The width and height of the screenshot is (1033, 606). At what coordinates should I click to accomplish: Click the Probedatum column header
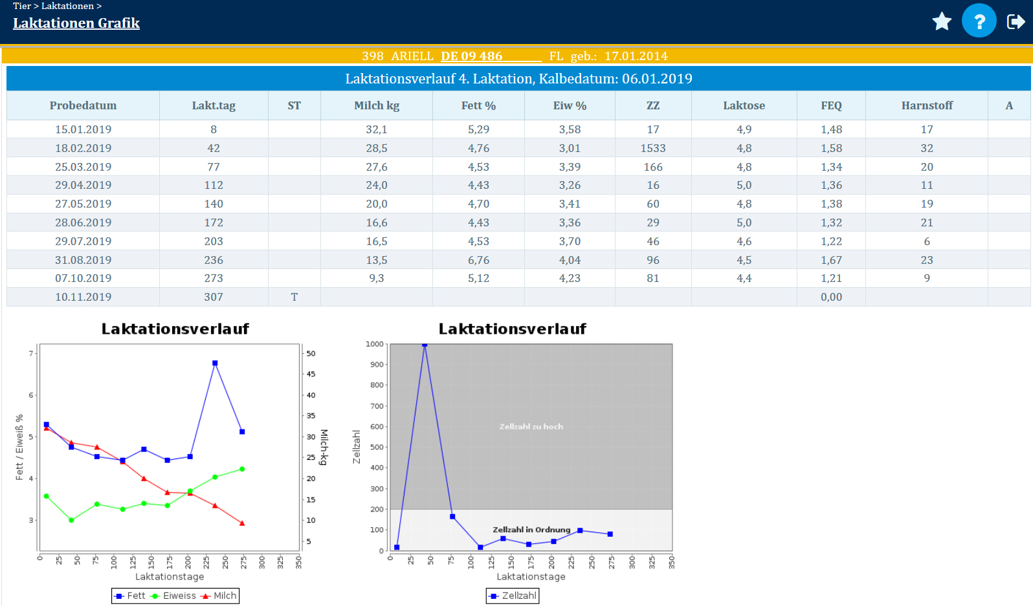point(83,105)
